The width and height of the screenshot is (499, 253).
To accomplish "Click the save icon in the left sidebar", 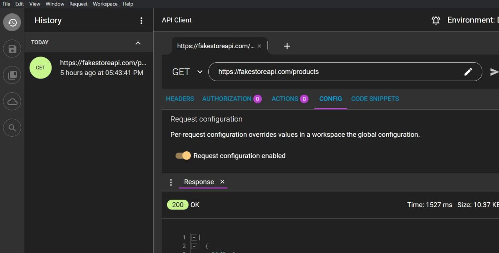I will coord(12,49).
